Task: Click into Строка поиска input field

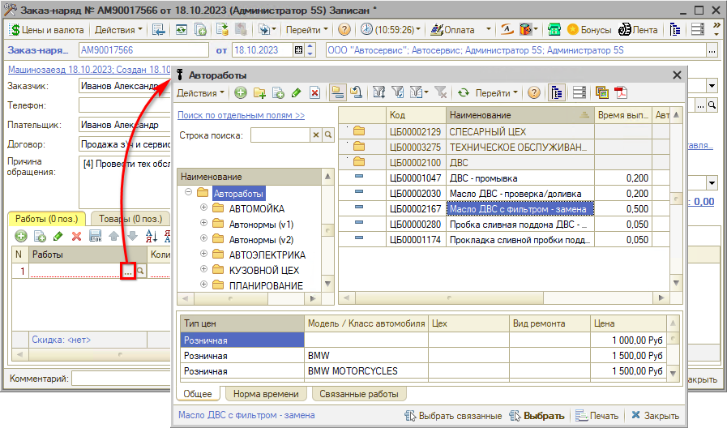Action: [x=280, y=135]
